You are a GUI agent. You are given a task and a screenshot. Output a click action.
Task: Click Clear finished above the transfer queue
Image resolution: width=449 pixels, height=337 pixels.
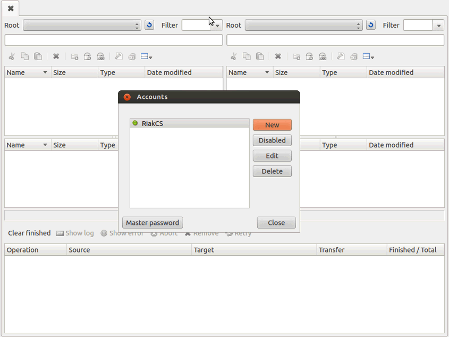pyautogui.click(x=29, y=233)
